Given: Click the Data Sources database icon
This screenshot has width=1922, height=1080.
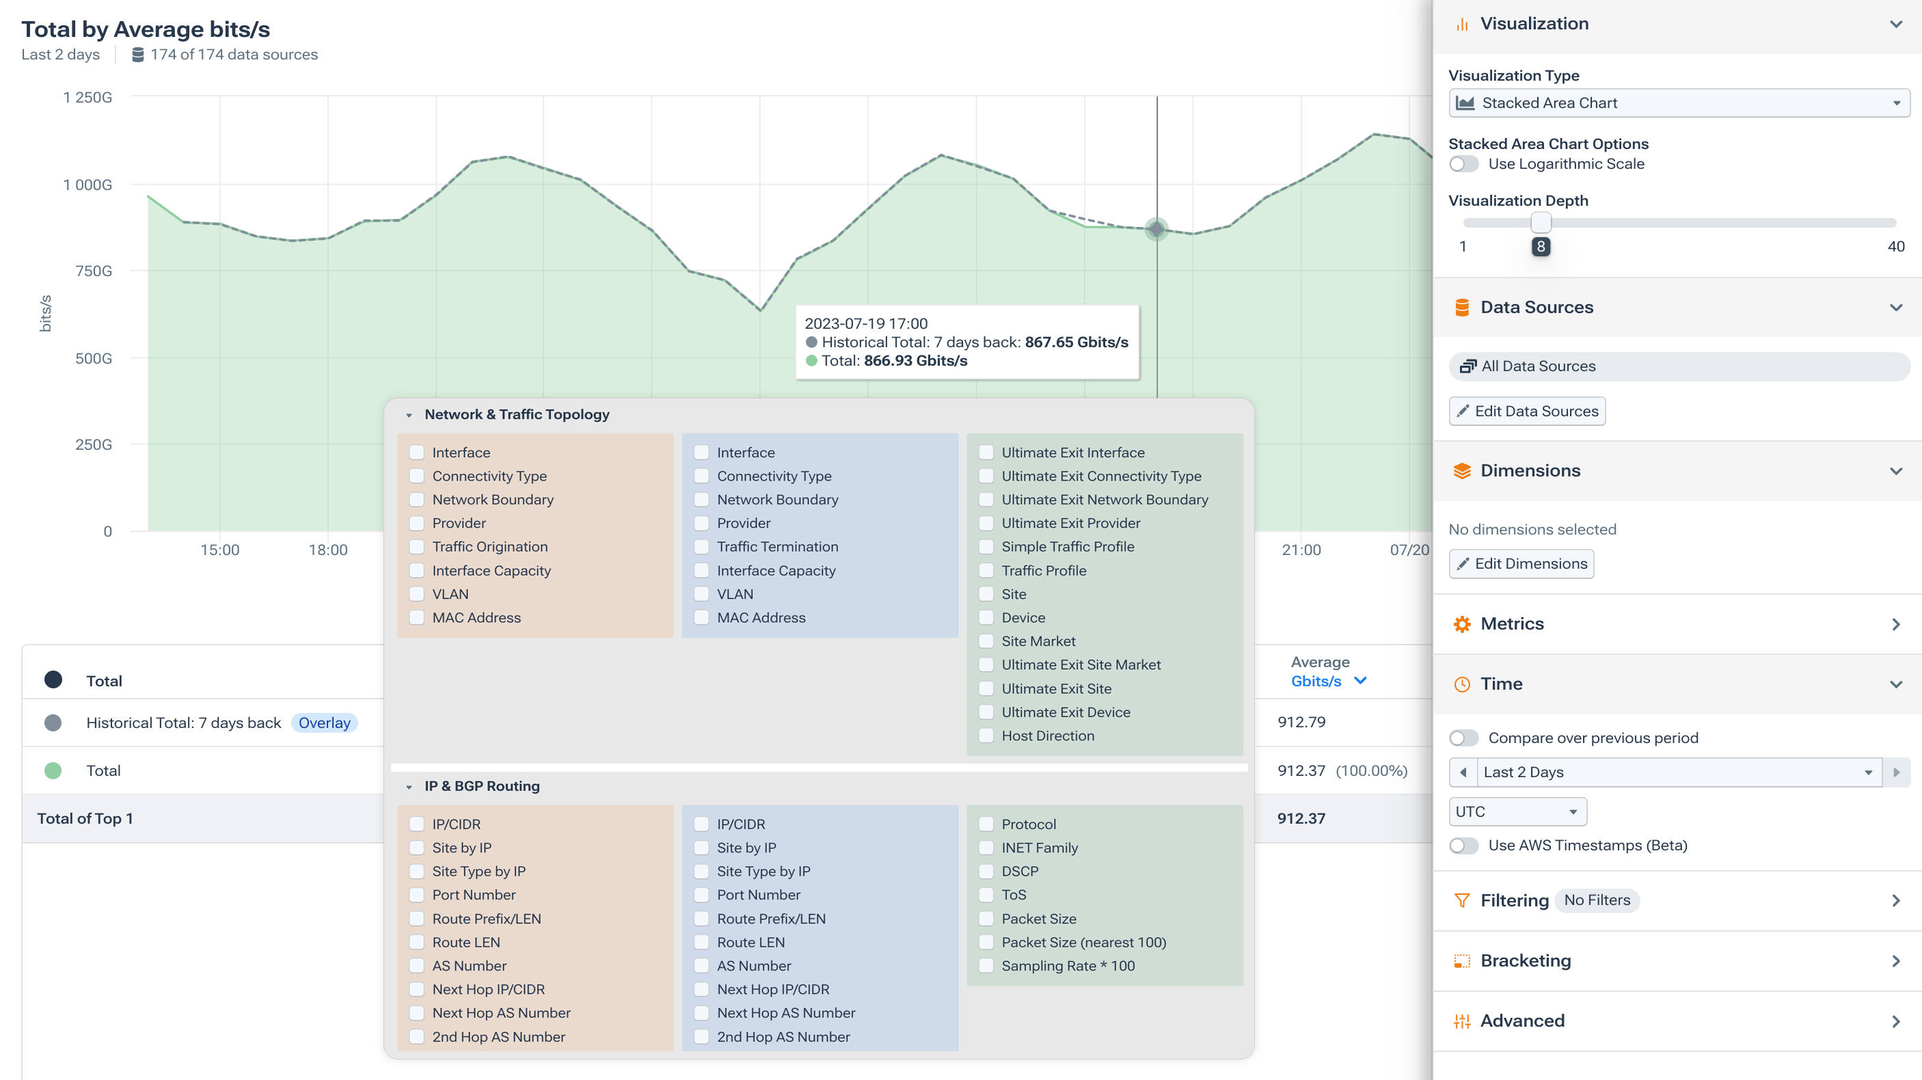Looking at the screenshot, I should pos(1463,306).
